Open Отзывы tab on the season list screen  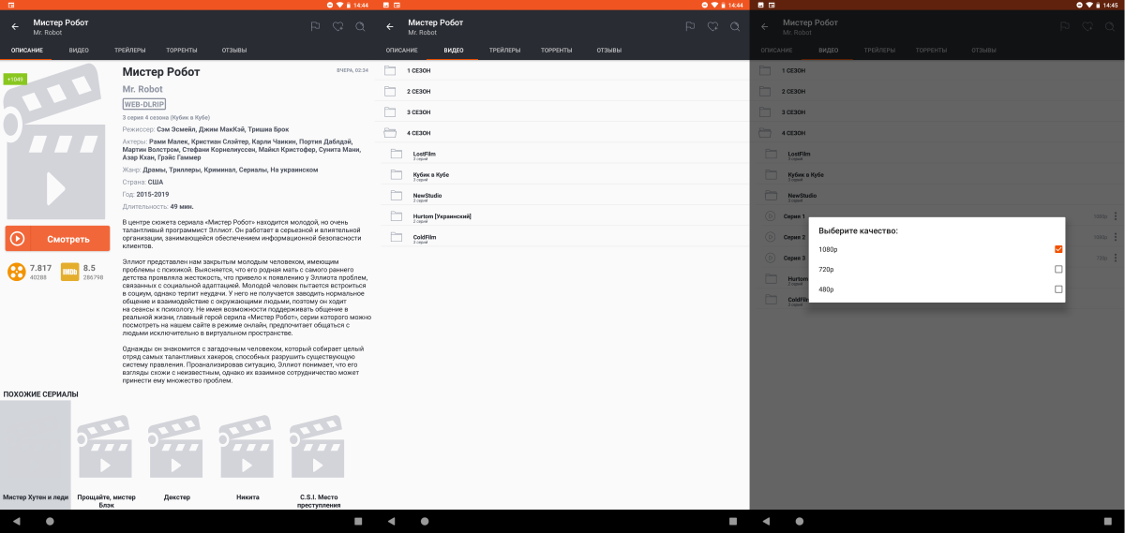pyautogui.click(x=609, y=50)
